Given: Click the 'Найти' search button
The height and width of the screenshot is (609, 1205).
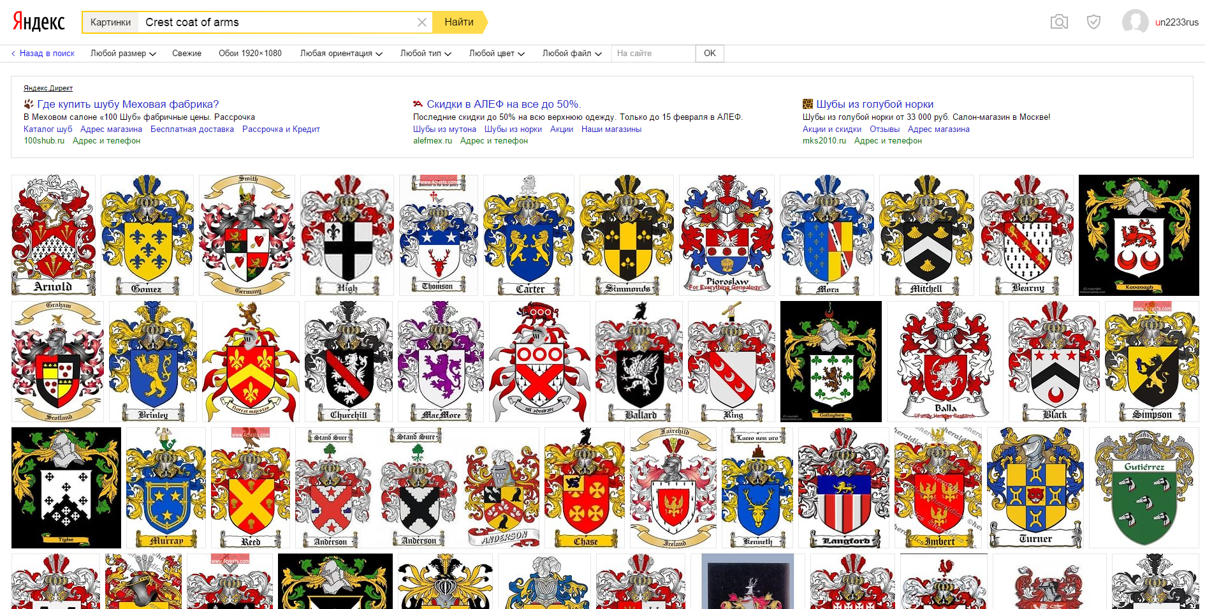Looking at the screenshot, I should point(459,22).
